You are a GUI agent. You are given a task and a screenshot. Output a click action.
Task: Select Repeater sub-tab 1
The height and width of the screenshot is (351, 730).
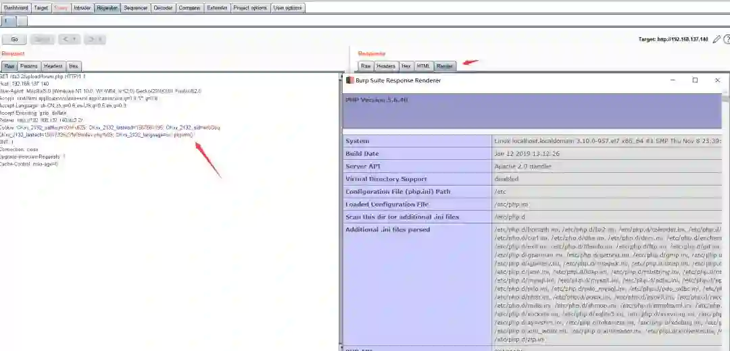click(x=8, y=21)
